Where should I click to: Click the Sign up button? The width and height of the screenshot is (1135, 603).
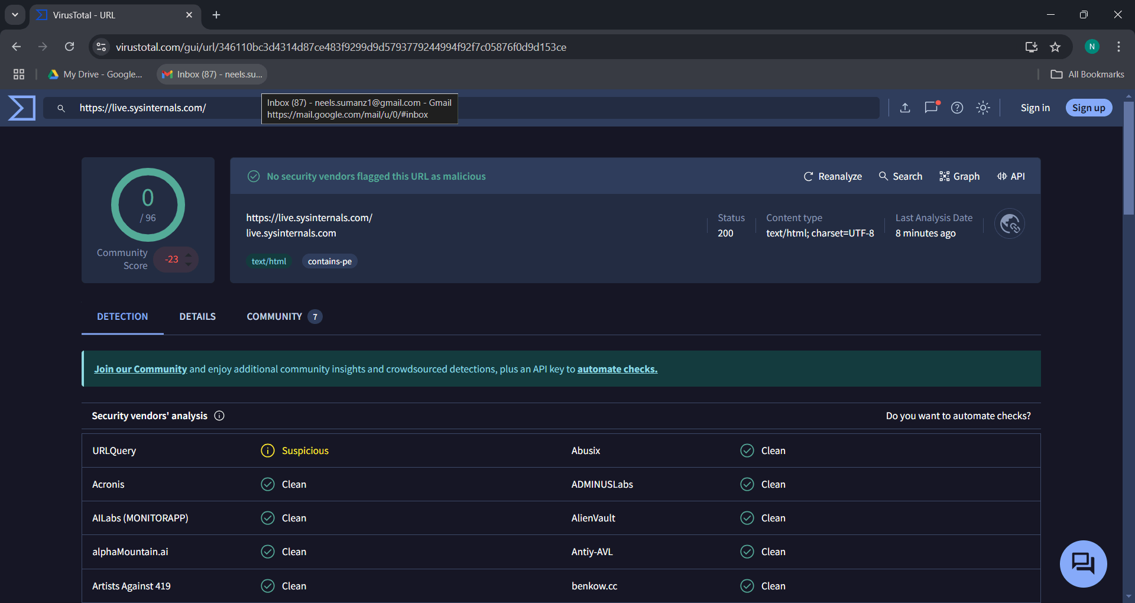1089,108
